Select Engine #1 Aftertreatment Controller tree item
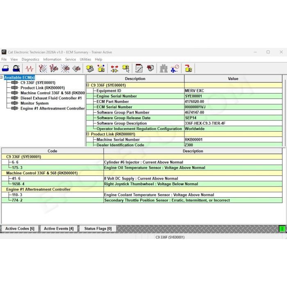Viewport: 287px width, 287px height. pos(52,108)
